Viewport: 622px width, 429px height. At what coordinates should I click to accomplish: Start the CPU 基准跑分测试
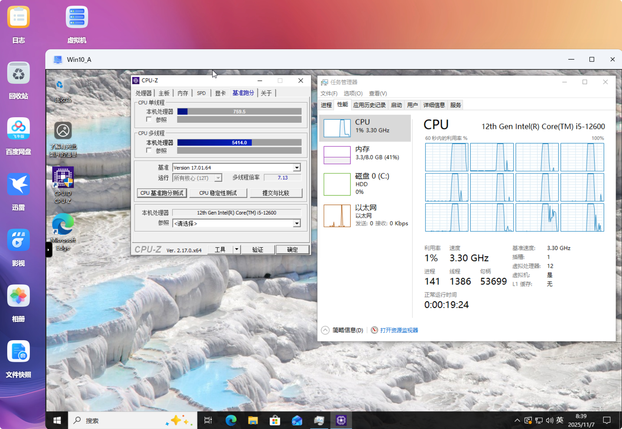tap(162, 193)
